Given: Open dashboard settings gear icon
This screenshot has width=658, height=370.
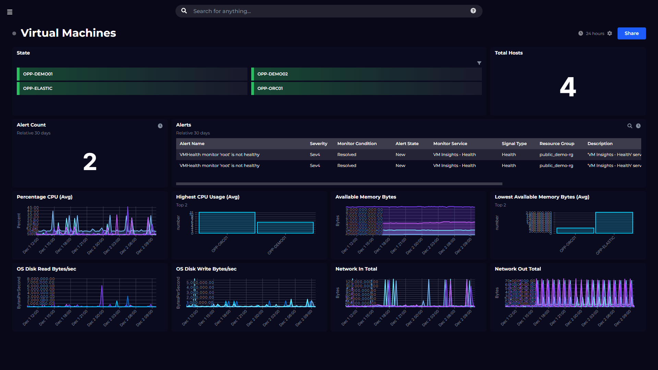Looking at the screenshot, I should pos(610,33).
